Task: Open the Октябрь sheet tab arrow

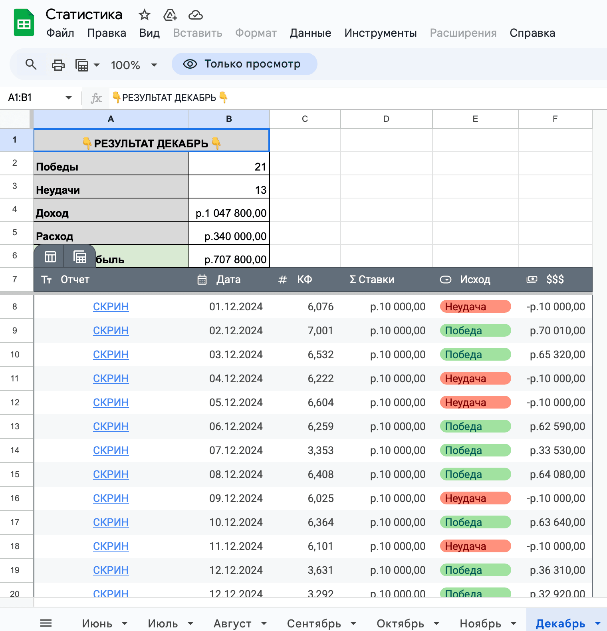Action: (436, 623)
